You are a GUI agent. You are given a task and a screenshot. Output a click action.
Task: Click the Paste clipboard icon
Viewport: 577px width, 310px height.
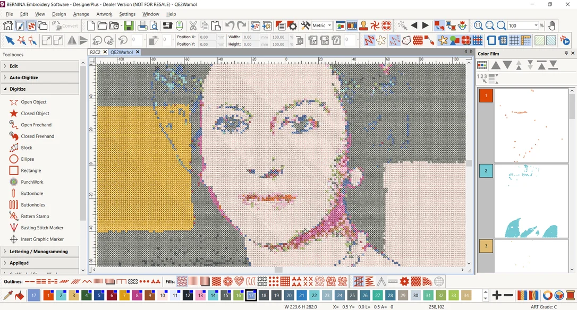pyautogui.click(x=216, y=25)
